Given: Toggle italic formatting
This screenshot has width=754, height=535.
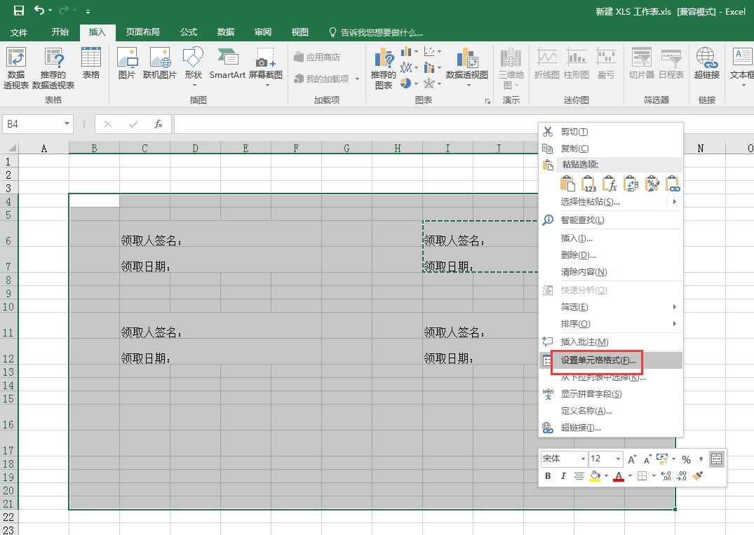Looking at the screenshot, I should click(563, 476).
